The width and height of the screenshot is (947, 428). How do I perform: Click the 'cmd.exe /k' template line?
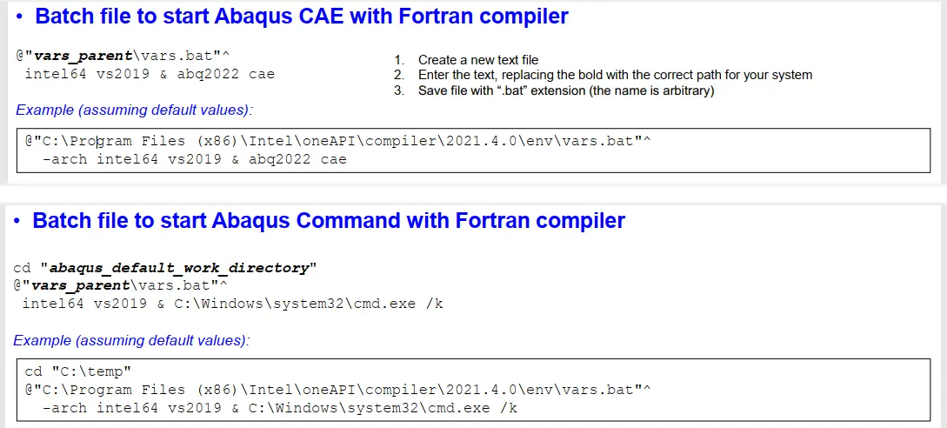pyautogui.click(x=232, y=304)
